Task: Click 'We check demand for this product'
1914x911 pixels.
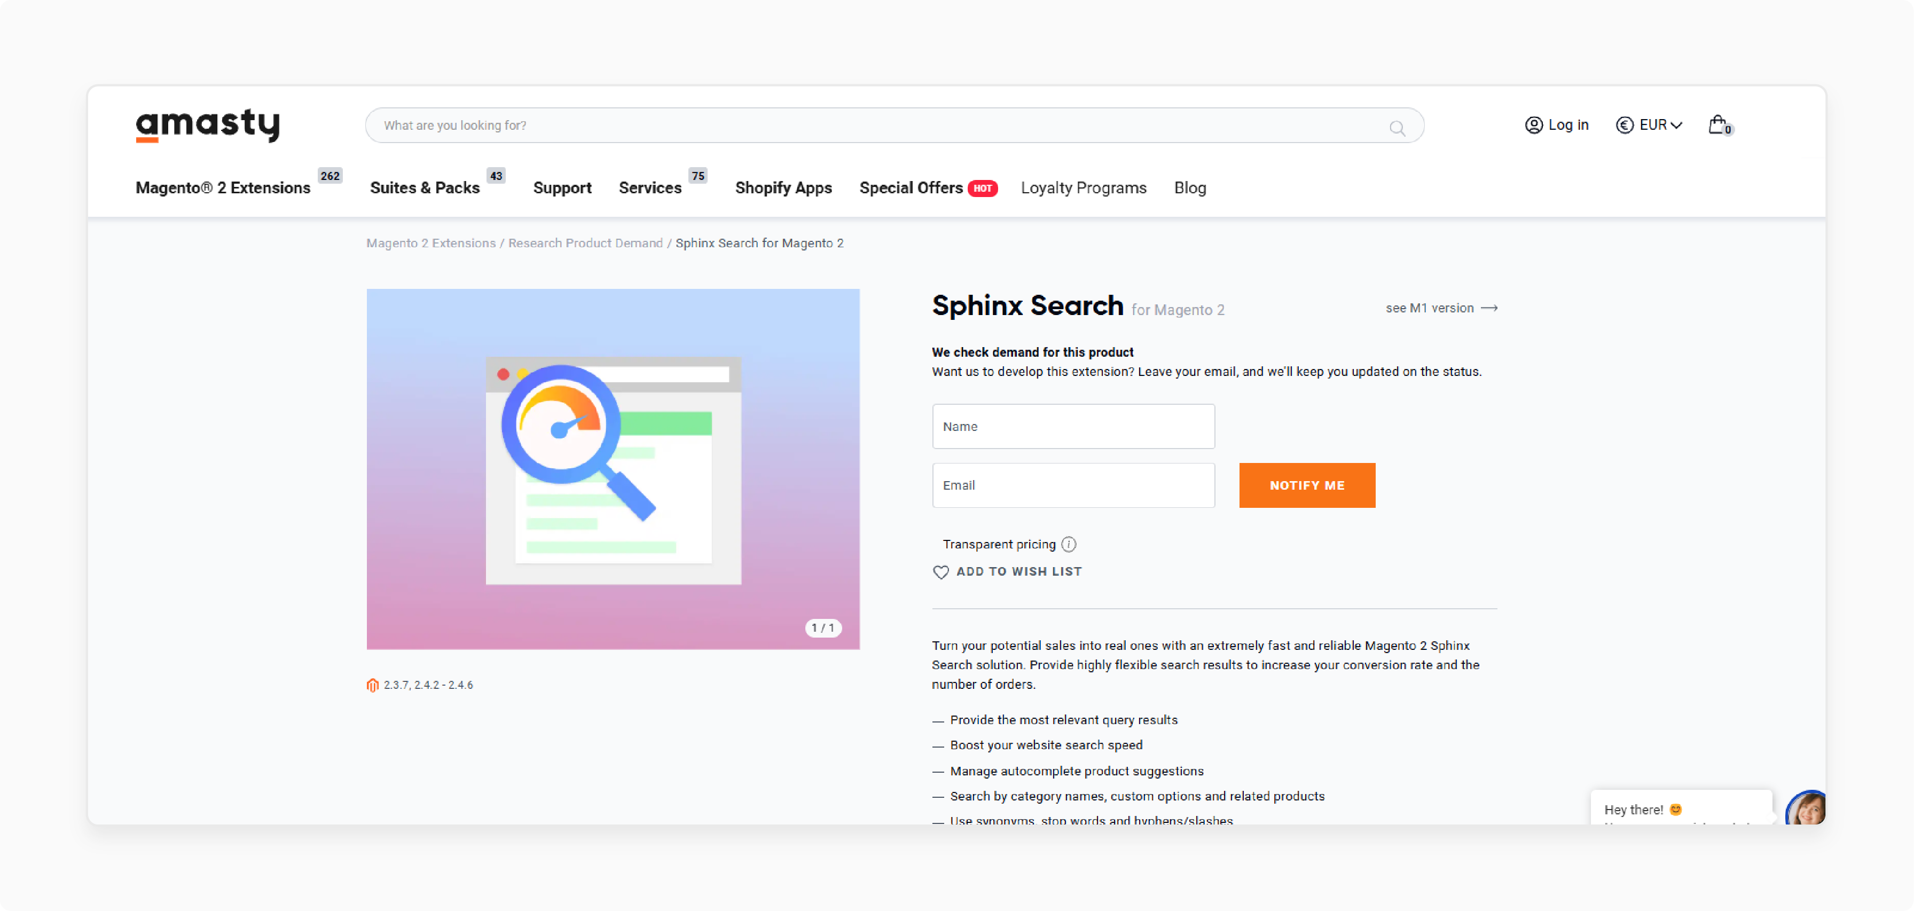Action: (1032, 352)
